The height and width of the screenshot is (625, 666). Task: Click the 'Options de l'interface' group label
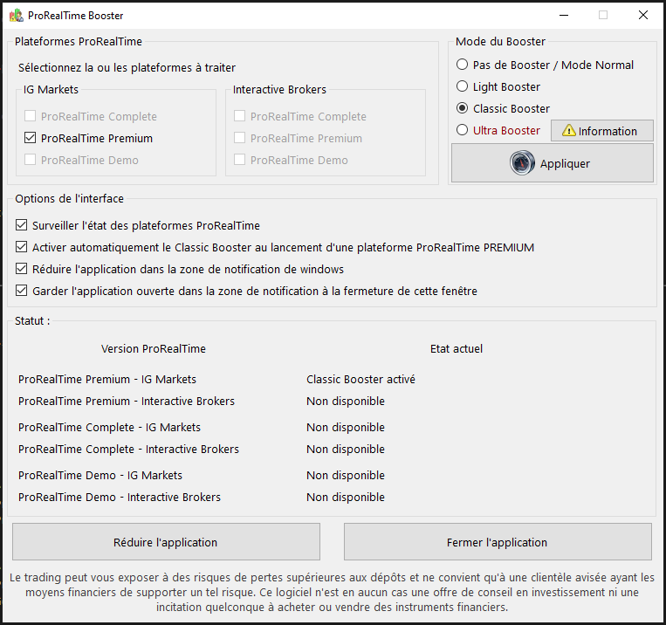pos(69,198)
